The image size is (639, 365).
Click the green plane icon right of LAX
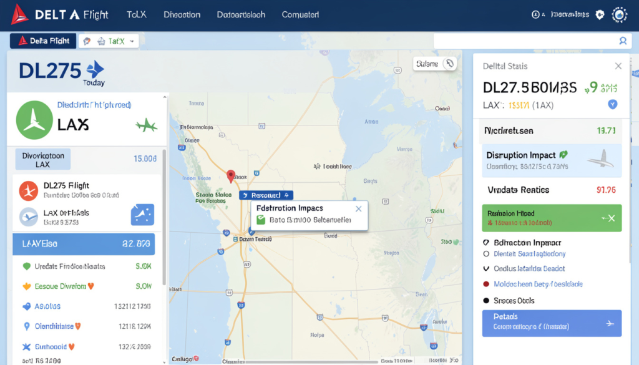point(146,125)
